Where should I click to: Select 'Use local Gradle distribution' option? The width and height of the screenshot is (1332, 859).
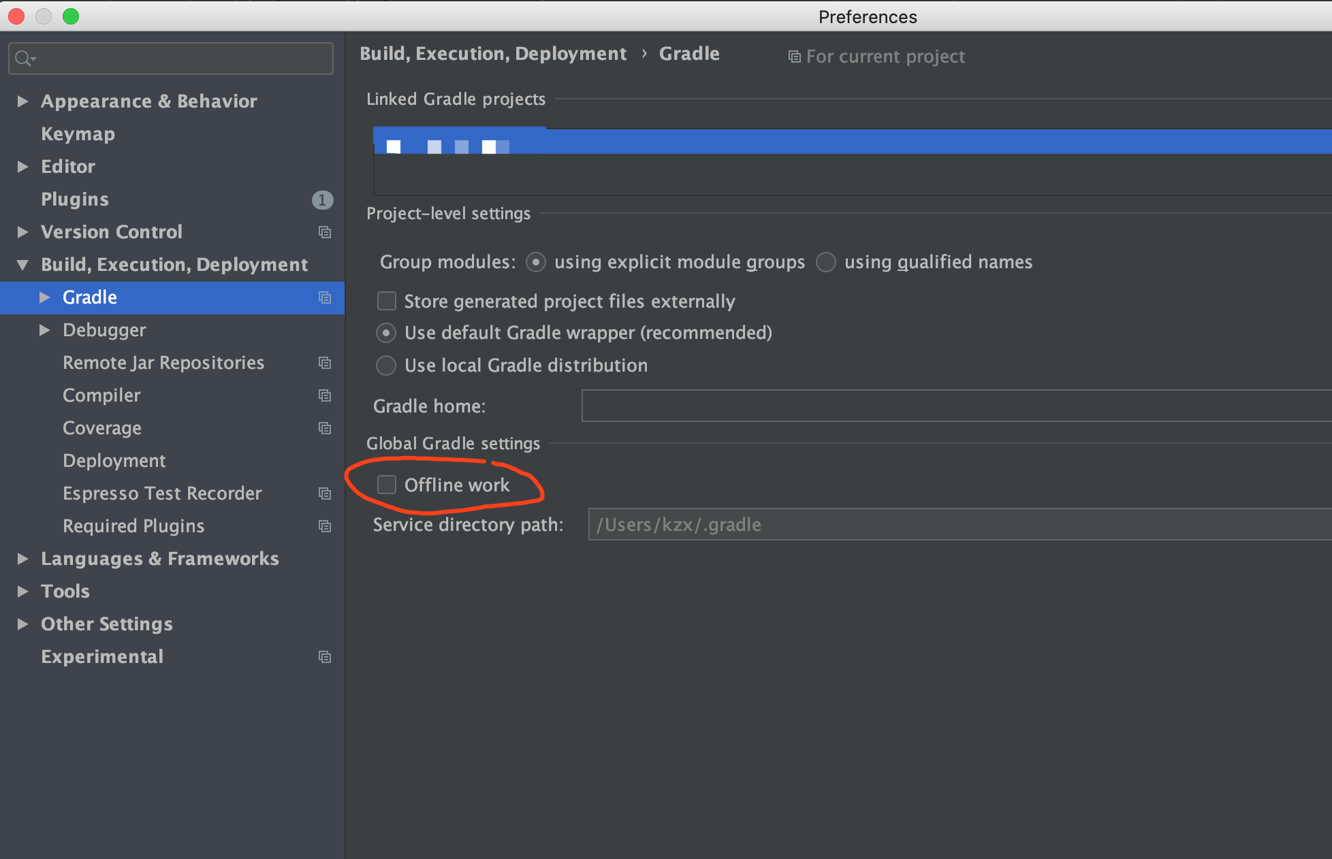(386, 366)
